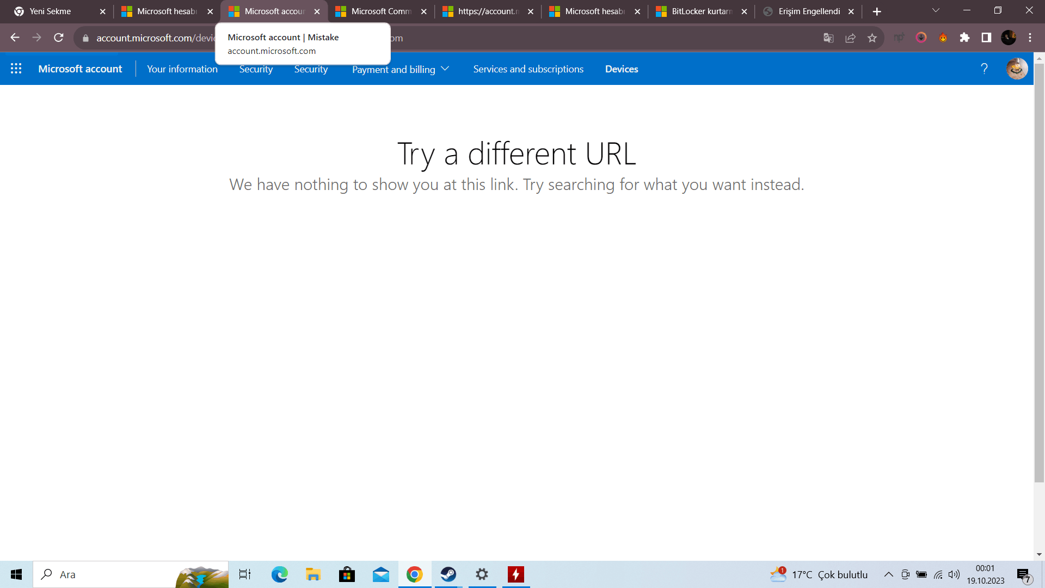Click the Translate page icon
Image resolution: width=1045 pixels, height=588 pixels.
[828, 38]
